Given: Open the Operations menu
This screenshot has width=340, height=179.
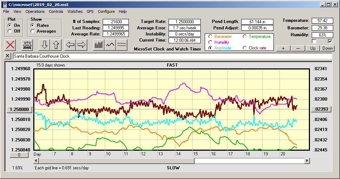Looking at the screenshot, I should (x=35, y=11).
